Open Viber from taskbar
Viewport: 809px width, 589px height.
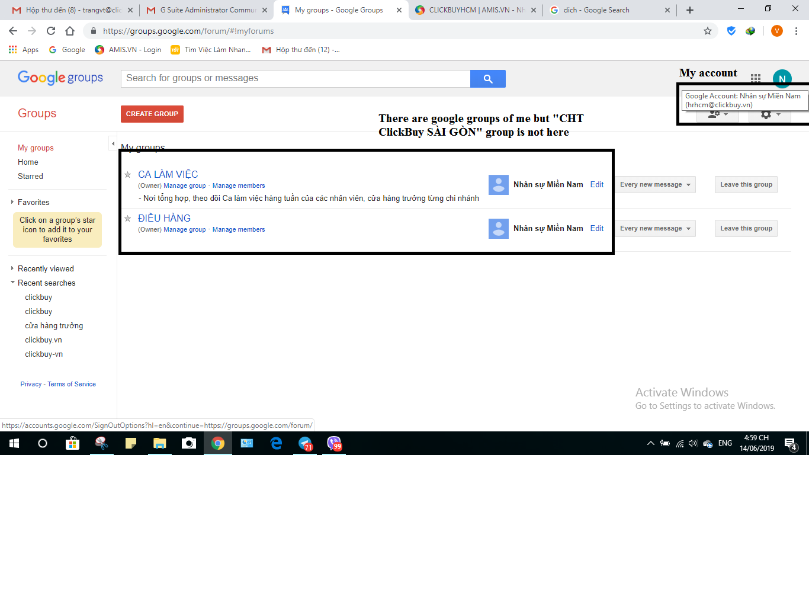point(335,443)
